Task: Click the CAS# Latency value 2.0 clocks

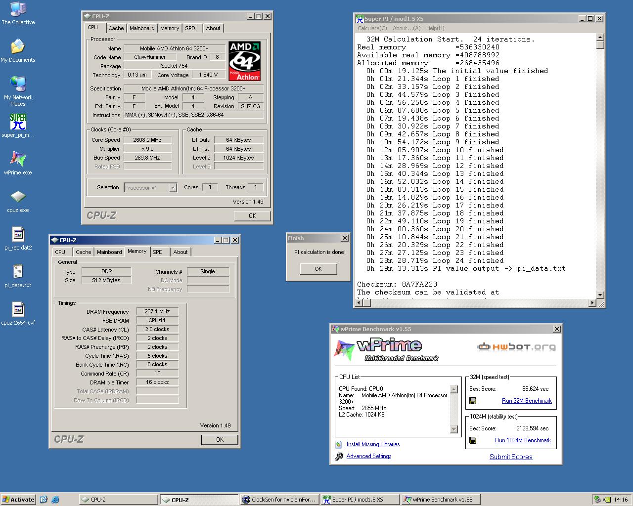Action: pos(157,330)
